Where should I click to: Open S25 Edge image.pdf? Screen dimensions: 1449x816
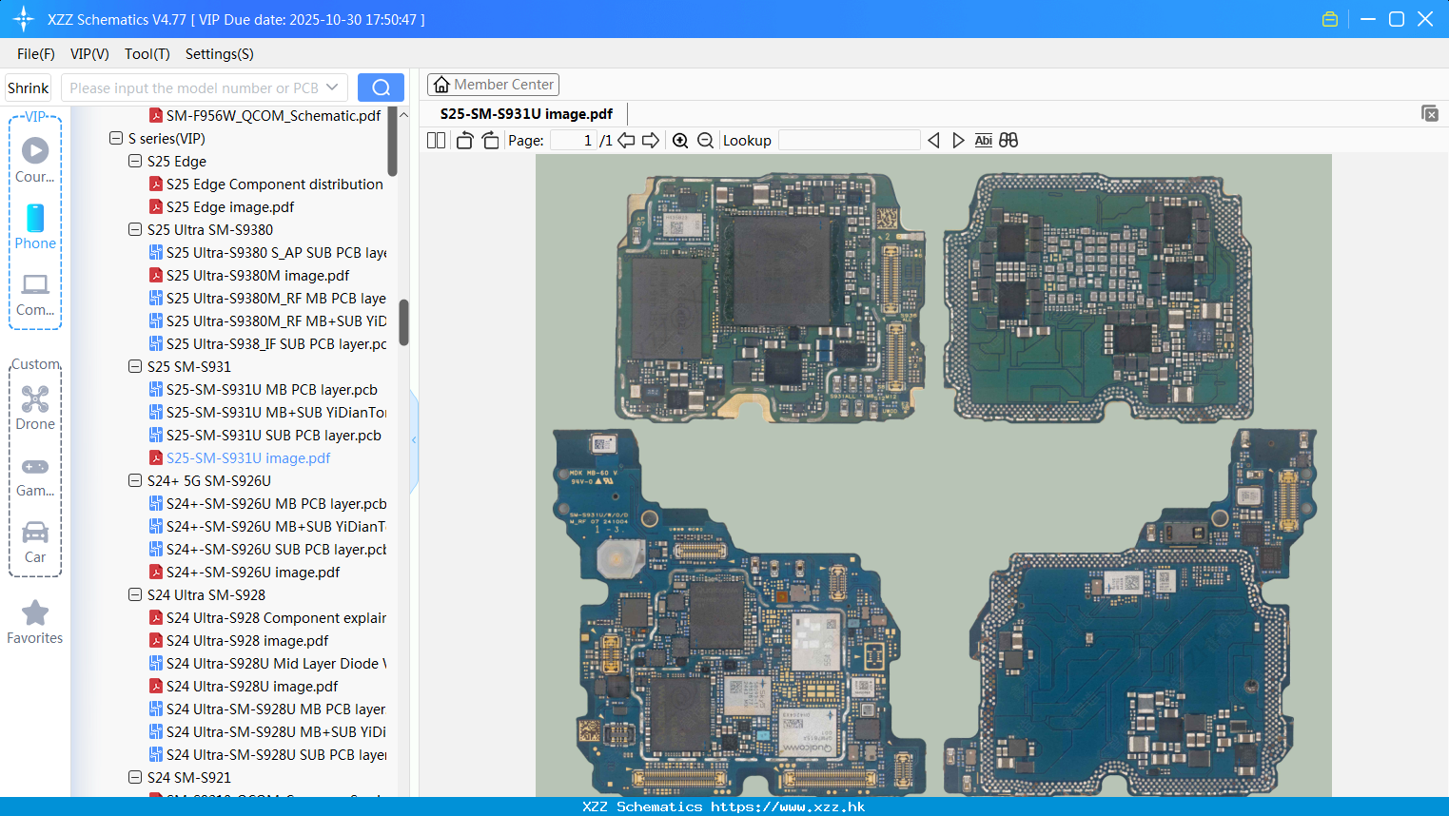coord(230,206)
